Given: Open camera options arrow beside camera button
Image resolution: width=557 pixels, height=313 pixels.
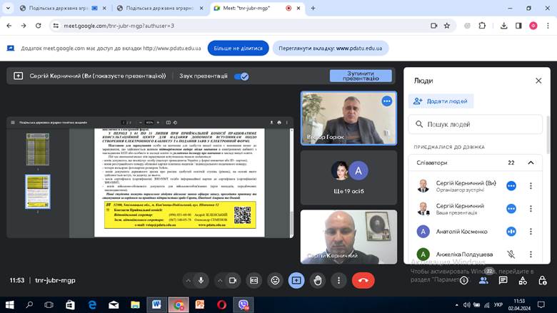Looking at the screenshot, I should coord(220,280).
